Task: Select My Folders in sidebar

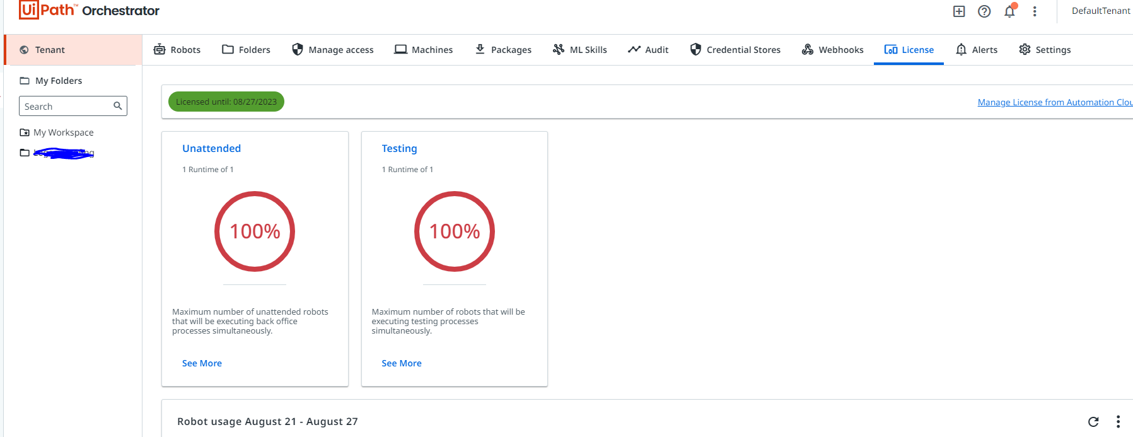Action: 50,81
